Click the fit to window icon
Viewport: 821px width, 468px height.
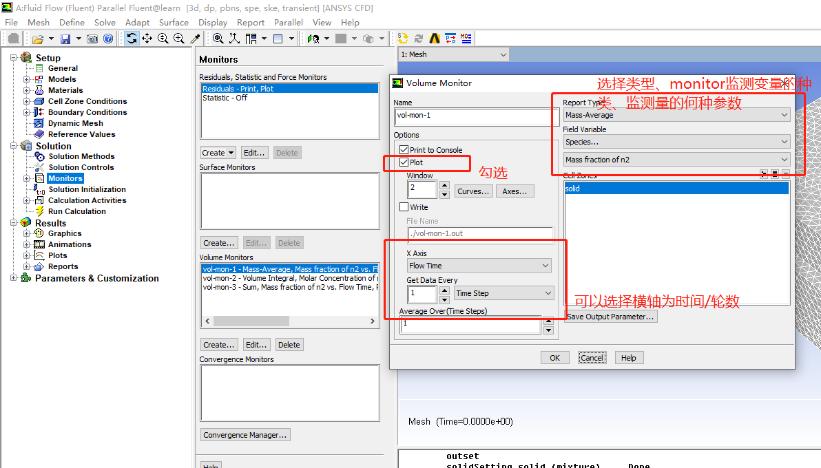[218, 39]
